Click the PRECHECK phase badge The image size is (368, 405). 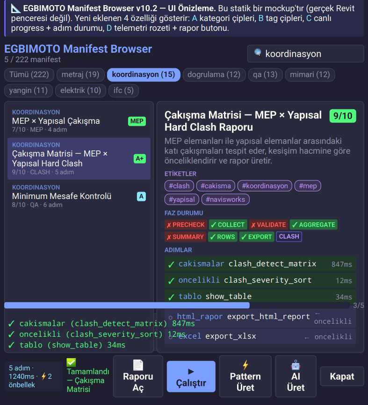[x=186, y=225]
